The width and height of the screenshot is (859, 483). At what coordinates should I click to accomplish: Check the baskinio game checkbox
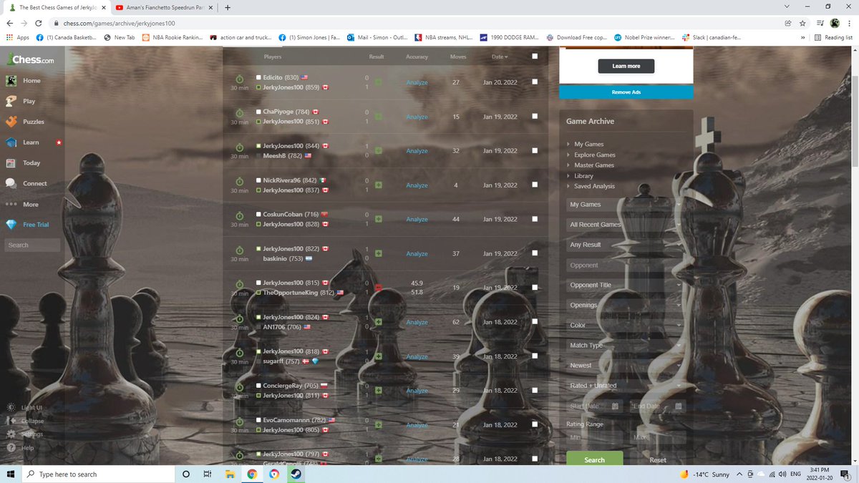(535, 253)
